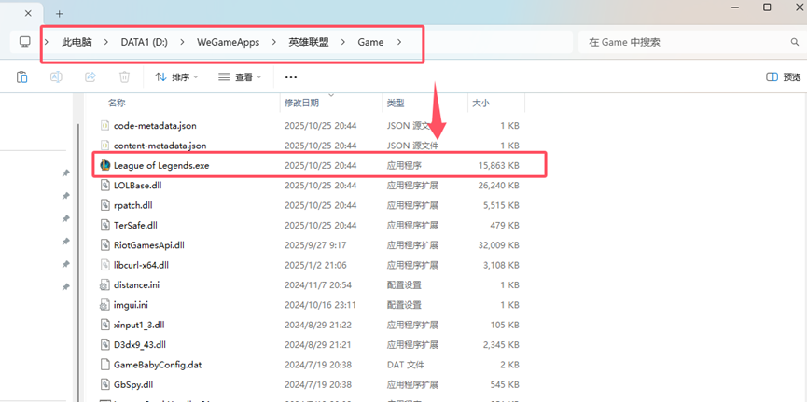Select the League of Legends.exe icon

(105, 165)
